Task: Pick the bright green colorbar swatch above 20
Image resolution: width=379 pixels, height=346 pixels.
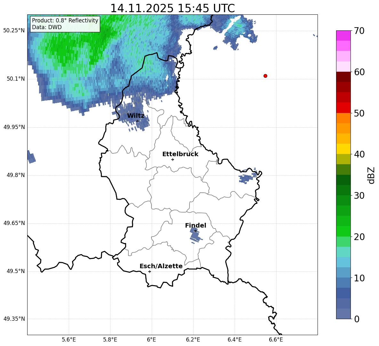Action: pos(343,231)
